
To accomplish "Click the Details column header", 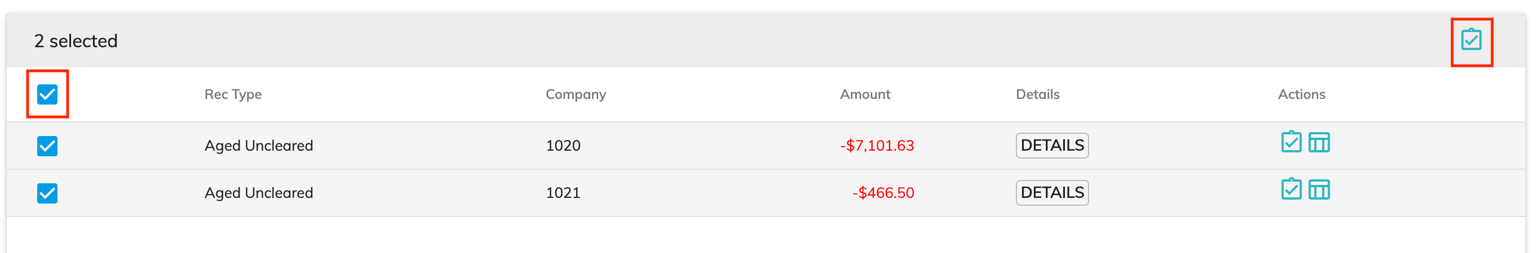I will pyautogui.click(x=1037, y=94).
